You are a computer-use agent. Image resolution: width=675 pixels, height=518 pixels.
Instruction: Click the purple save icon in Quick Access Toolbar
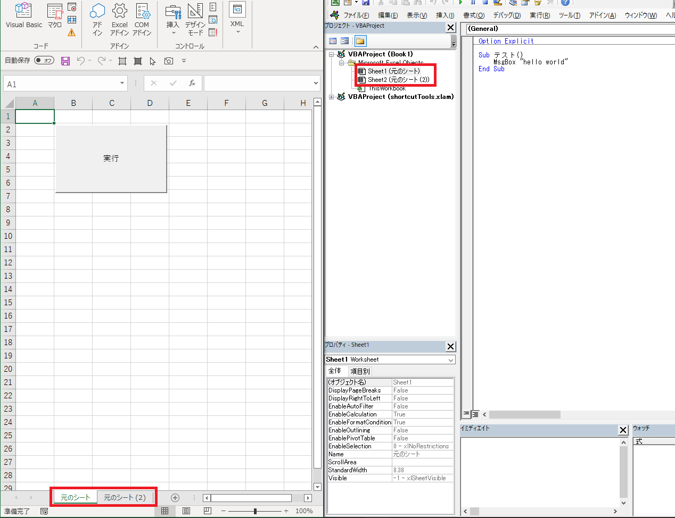click(65, 61)
